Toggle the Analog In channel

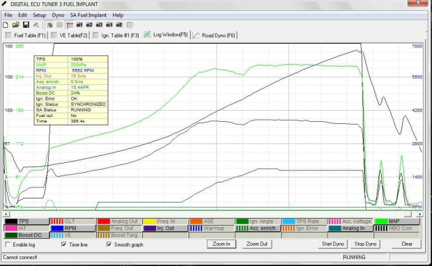[350, 228]
